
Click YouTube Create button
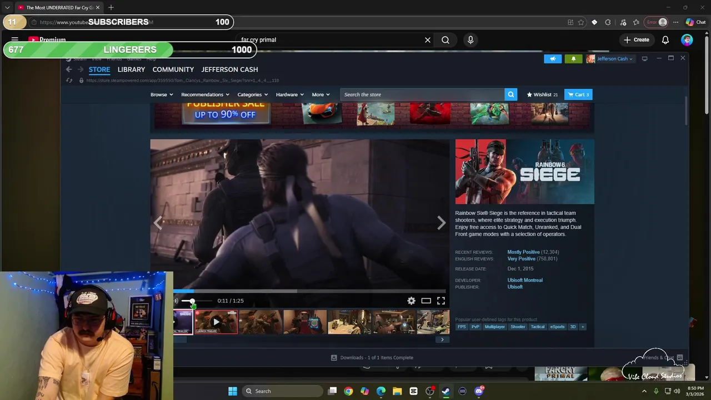pos(636,40)
